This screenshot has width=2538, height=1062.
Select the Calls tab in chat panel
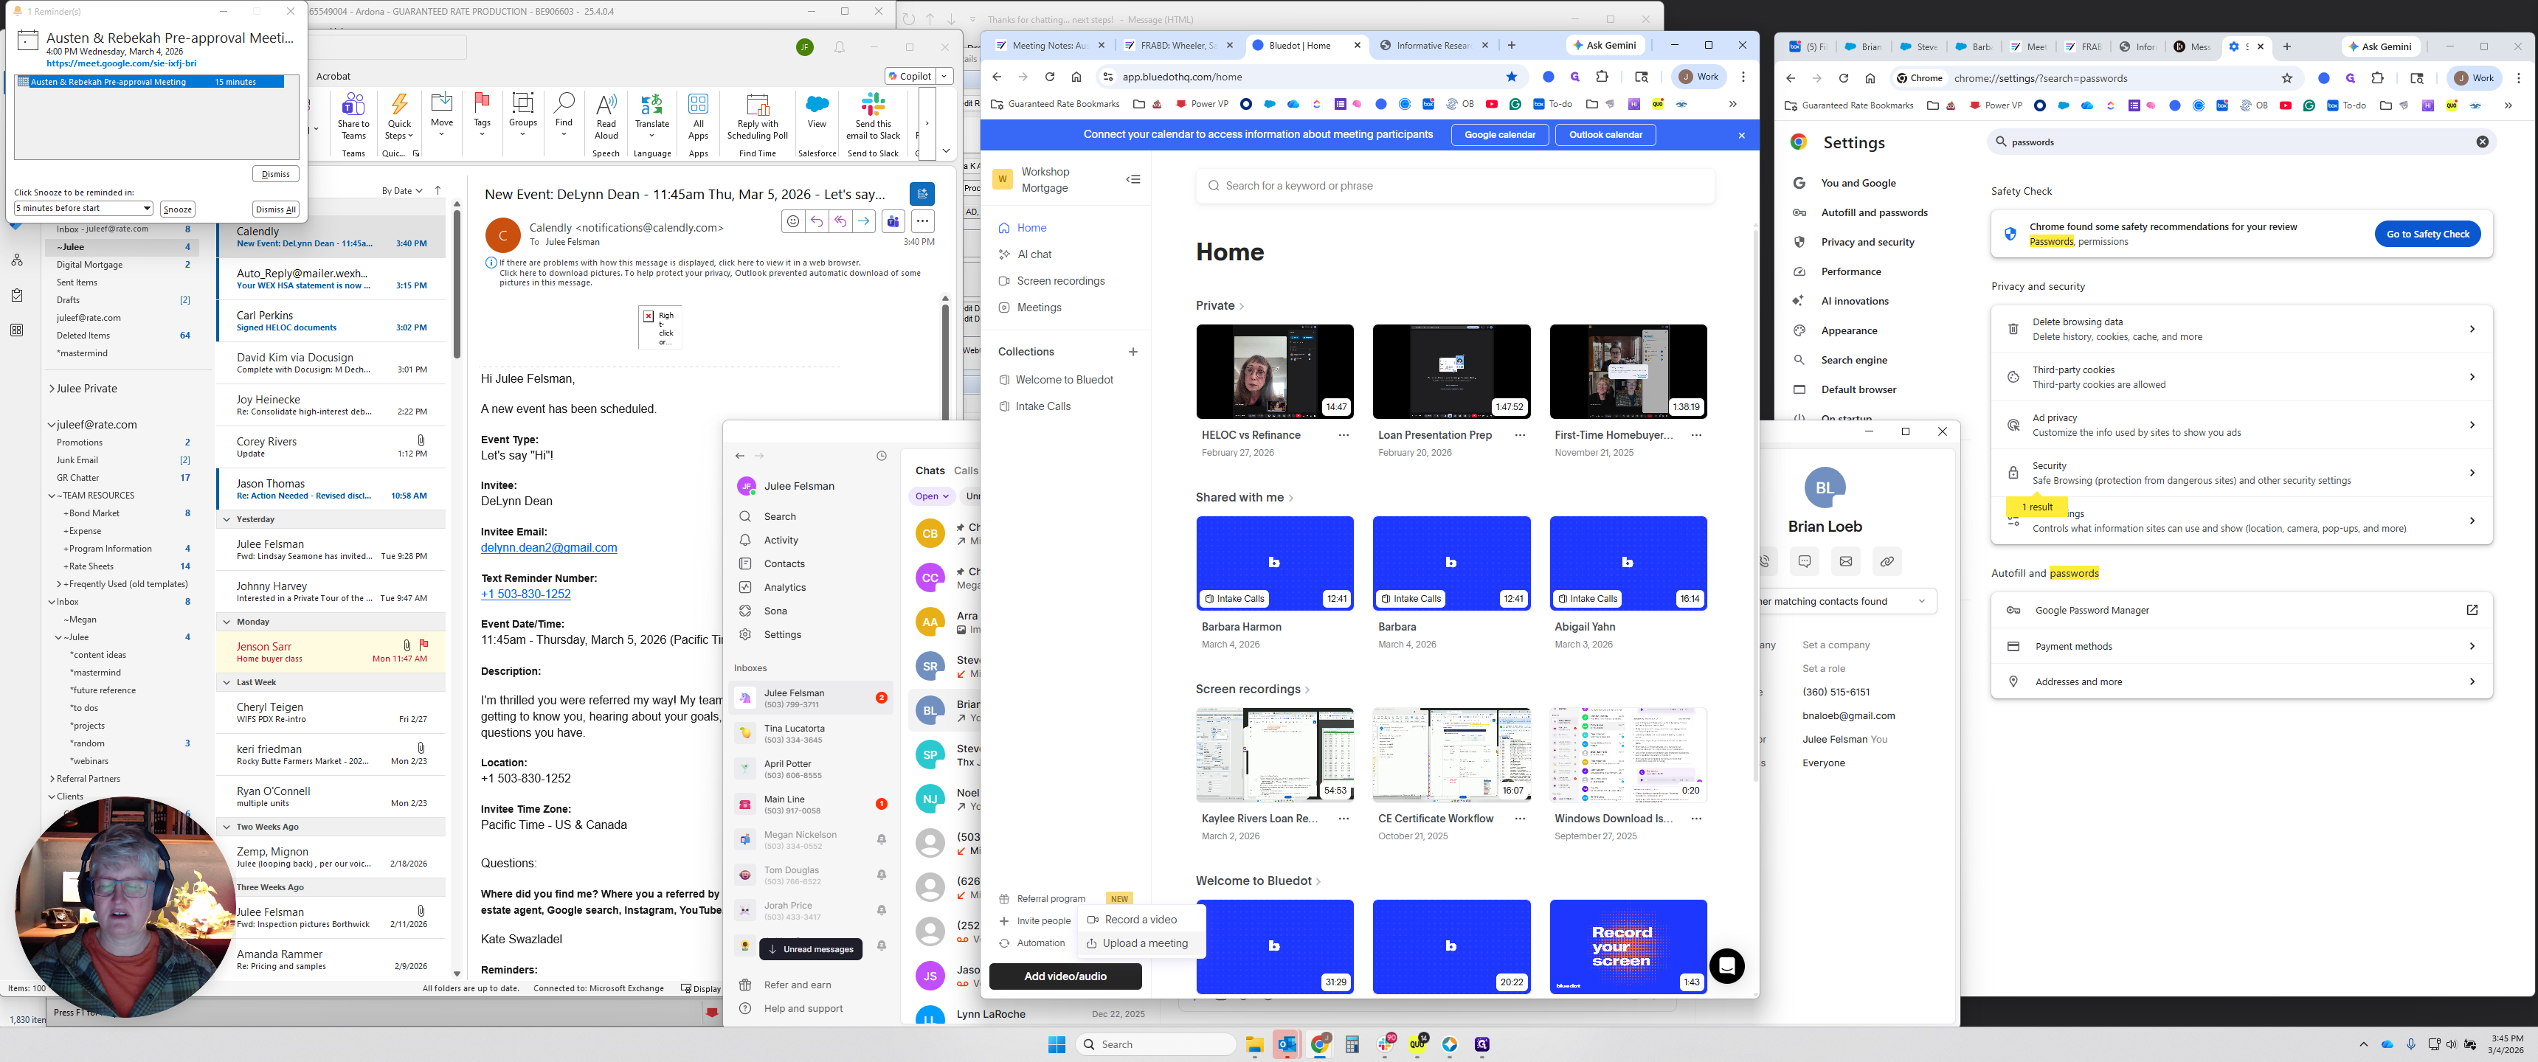click(966, 471)
